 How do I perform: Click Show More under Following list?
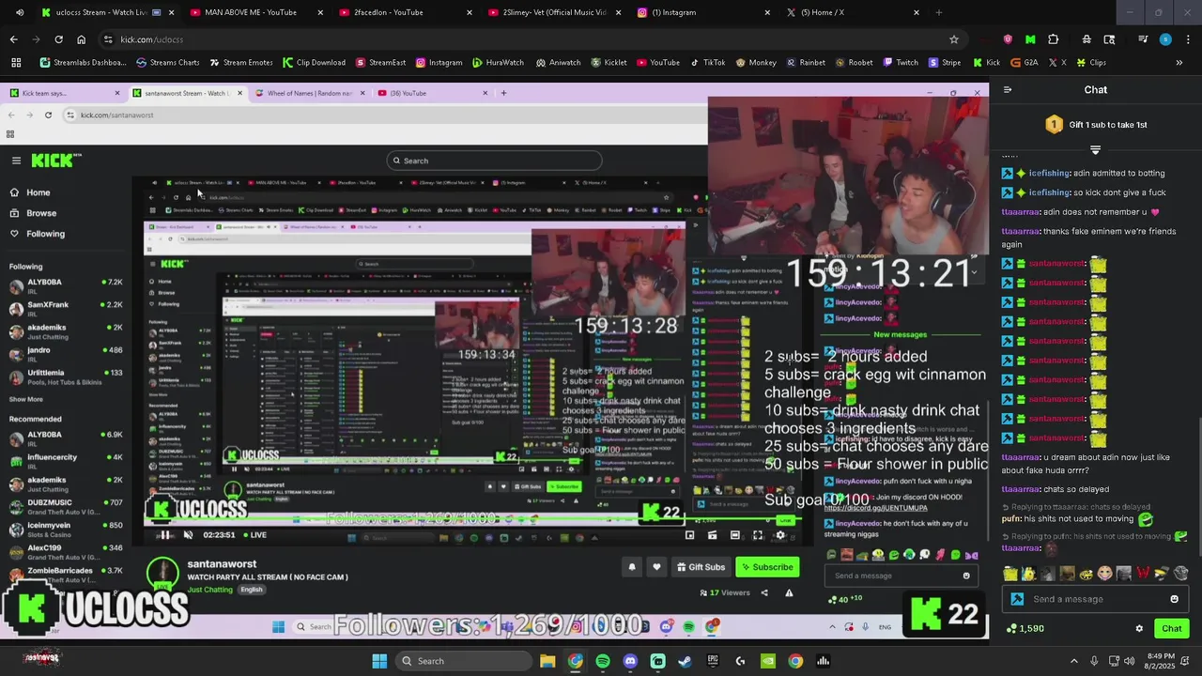[x=25, y=399]
